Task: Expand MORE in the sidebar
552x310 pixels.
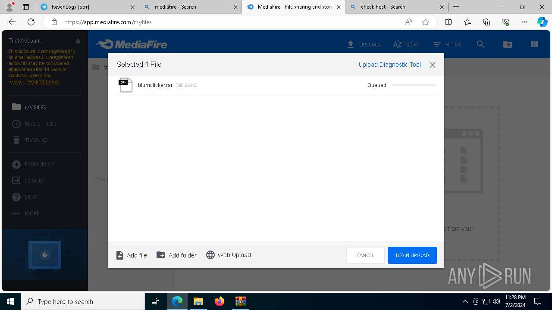Action: [25, 213]
